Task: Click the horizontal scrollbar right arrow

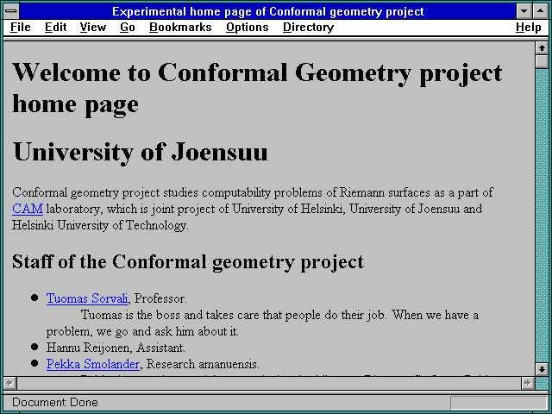Action: [527, 383]
